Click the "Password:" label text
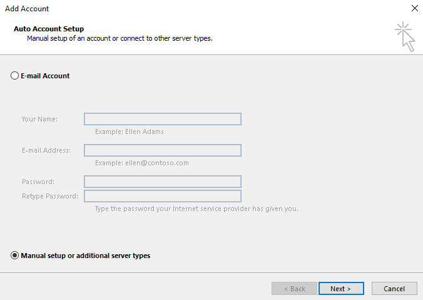Image resolution: width=423 pixels, height=300 pixels. click(38, 182)
